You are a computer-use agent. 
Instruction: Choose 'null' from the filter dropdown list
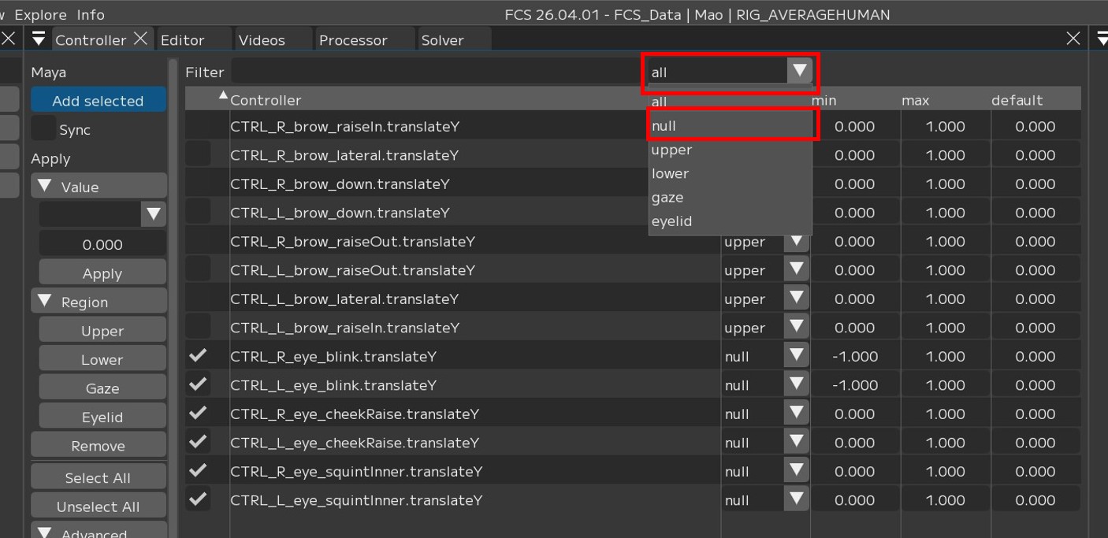pyautogui.click(x=730, y=126)
